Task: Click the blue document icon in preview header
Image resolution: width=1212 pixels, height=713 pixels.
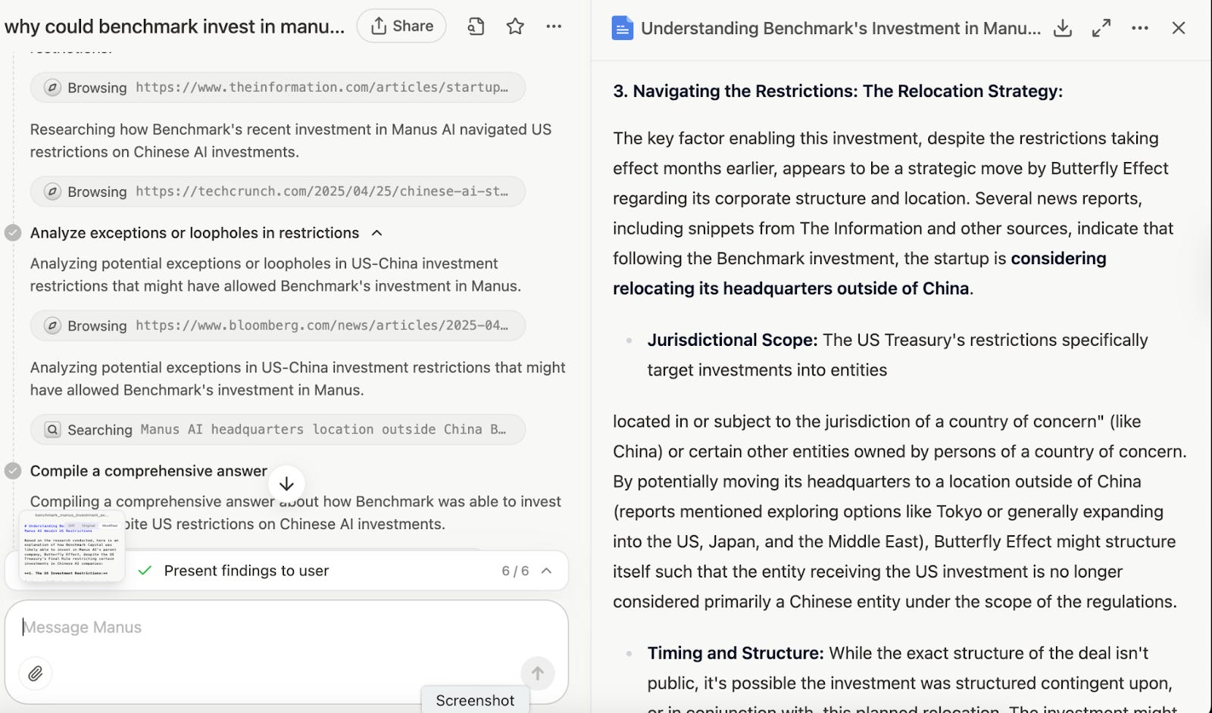Action: point(622,28)
